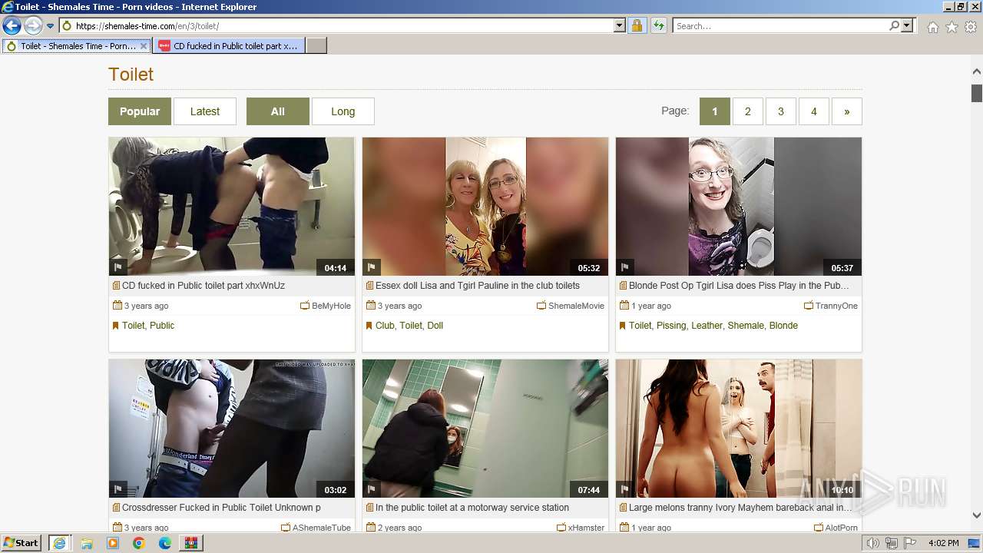Refresh the page with the green arrows icon
983x553 pixels.
658,26
